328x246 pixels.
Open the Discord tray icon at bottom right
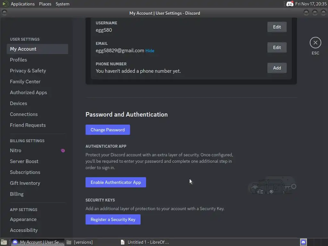(x=303, y=242)
